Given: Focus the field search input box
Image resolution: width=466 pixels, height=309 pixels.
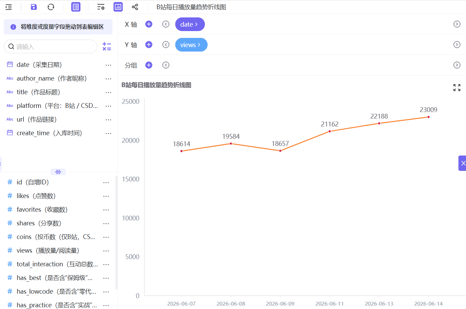Looking at the screenshot, I should tap(50, 46).
